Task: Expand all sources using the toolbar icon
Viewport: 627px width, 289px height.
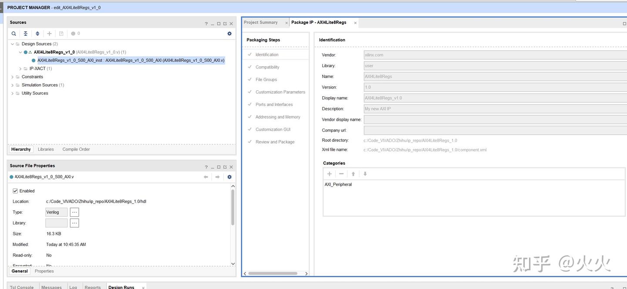Action: 37,34
